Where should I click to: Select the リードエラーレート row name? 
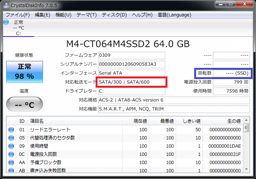pos(50,129)
